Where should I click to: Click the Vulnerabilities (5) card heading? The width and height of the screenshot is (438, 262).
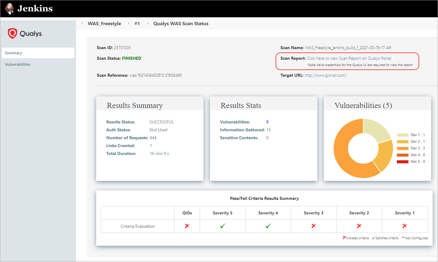tap(363, 106)
